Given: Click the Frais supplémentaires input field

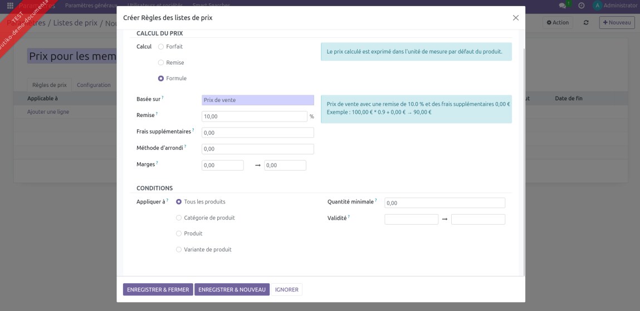Looking at the screenshot, I should pos(257,133).
